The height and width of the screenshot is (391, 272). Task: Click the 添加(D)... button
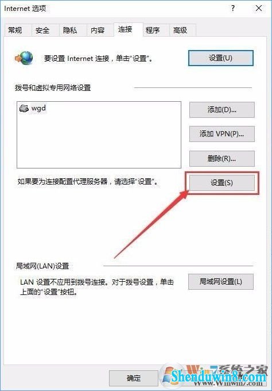point(222,109)
